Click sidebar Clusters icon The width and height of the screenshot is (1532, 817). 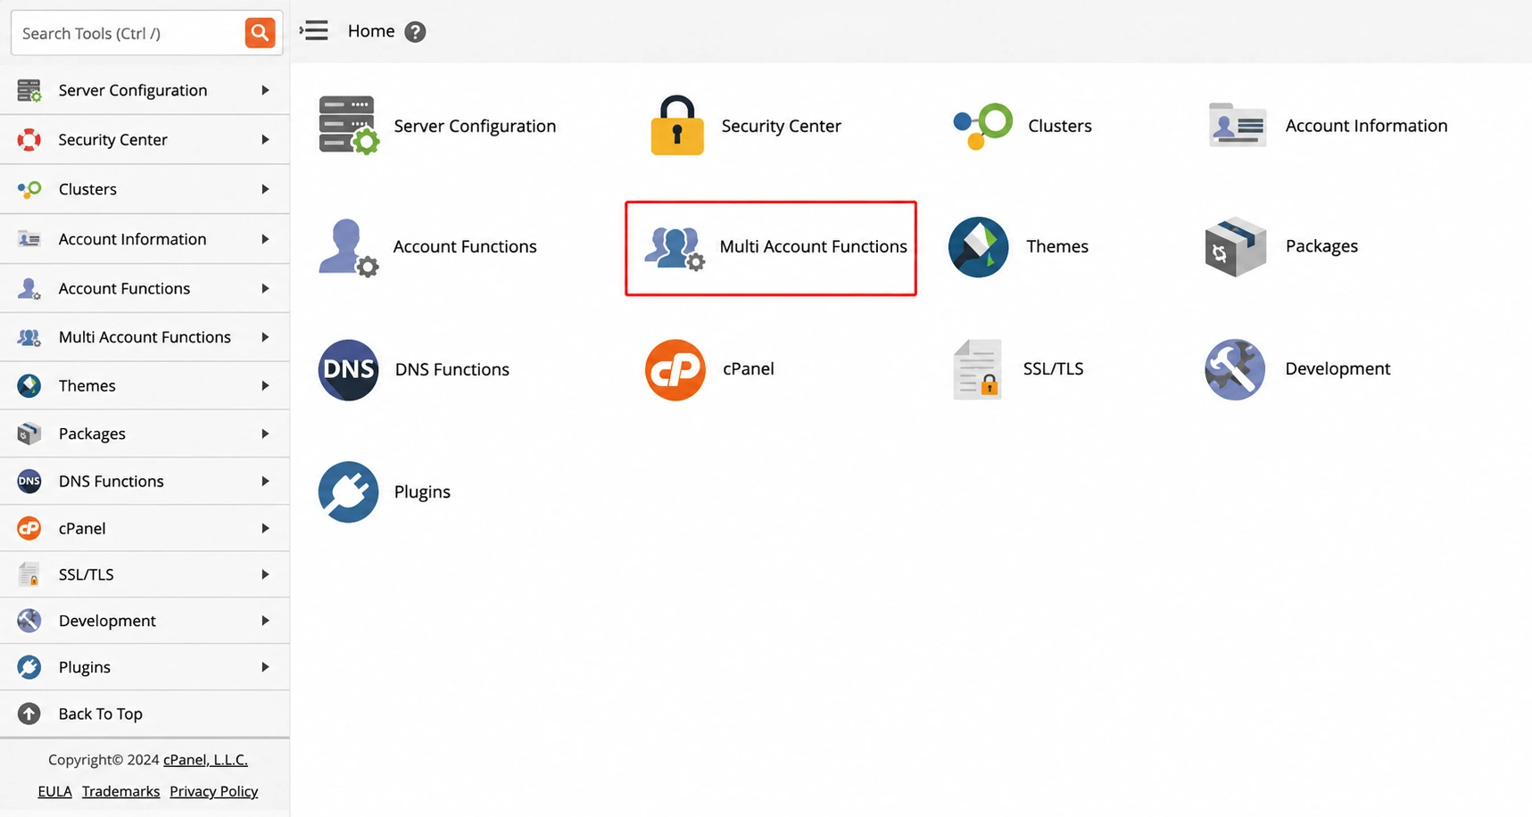coord(29,189)
